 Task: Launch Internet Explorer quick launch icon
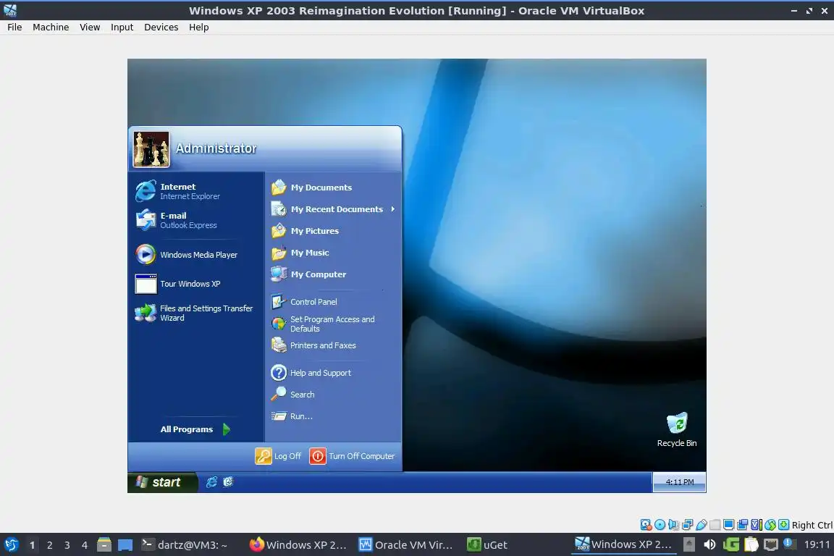pyautogui.click(x=211, y=482)
